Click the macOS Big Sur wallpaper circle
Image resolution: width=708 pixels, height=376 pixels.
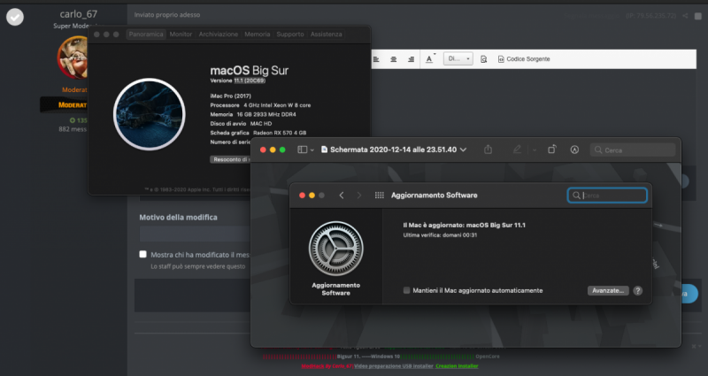tap(149, 114)
